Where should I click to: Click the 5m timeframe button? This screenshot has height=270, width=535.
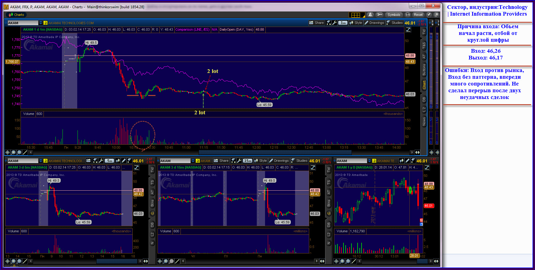[x=109, y=161]
